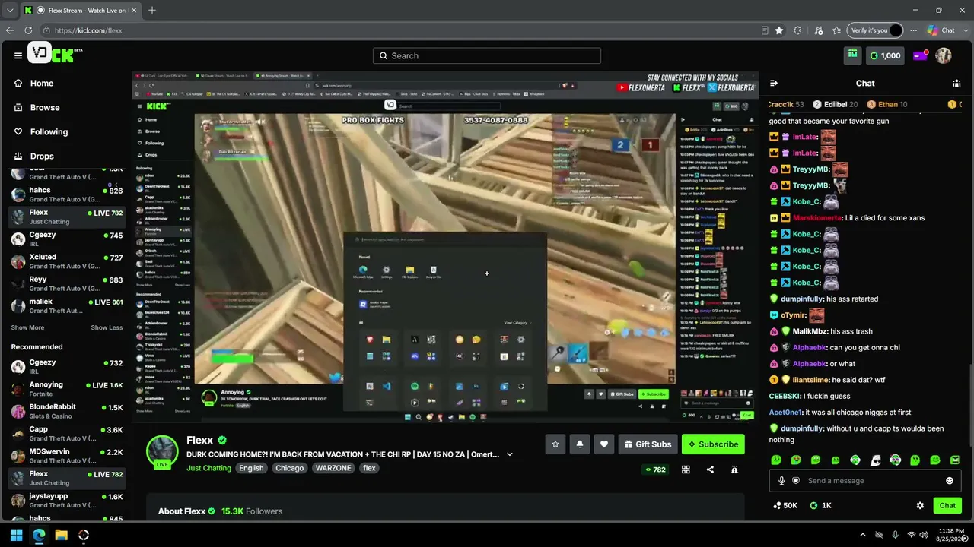Screen dimensions: 974x547
Task: Open the multi-view grid icon
Action: click(x=686, y=470)
